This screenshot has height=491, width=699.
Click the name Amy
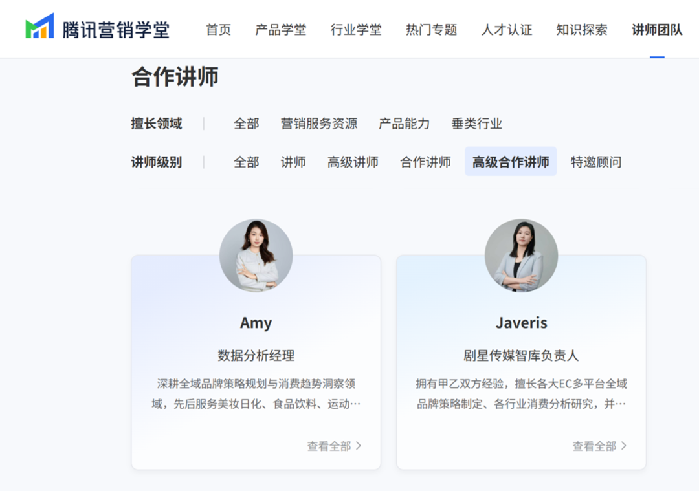click(256, 323)
